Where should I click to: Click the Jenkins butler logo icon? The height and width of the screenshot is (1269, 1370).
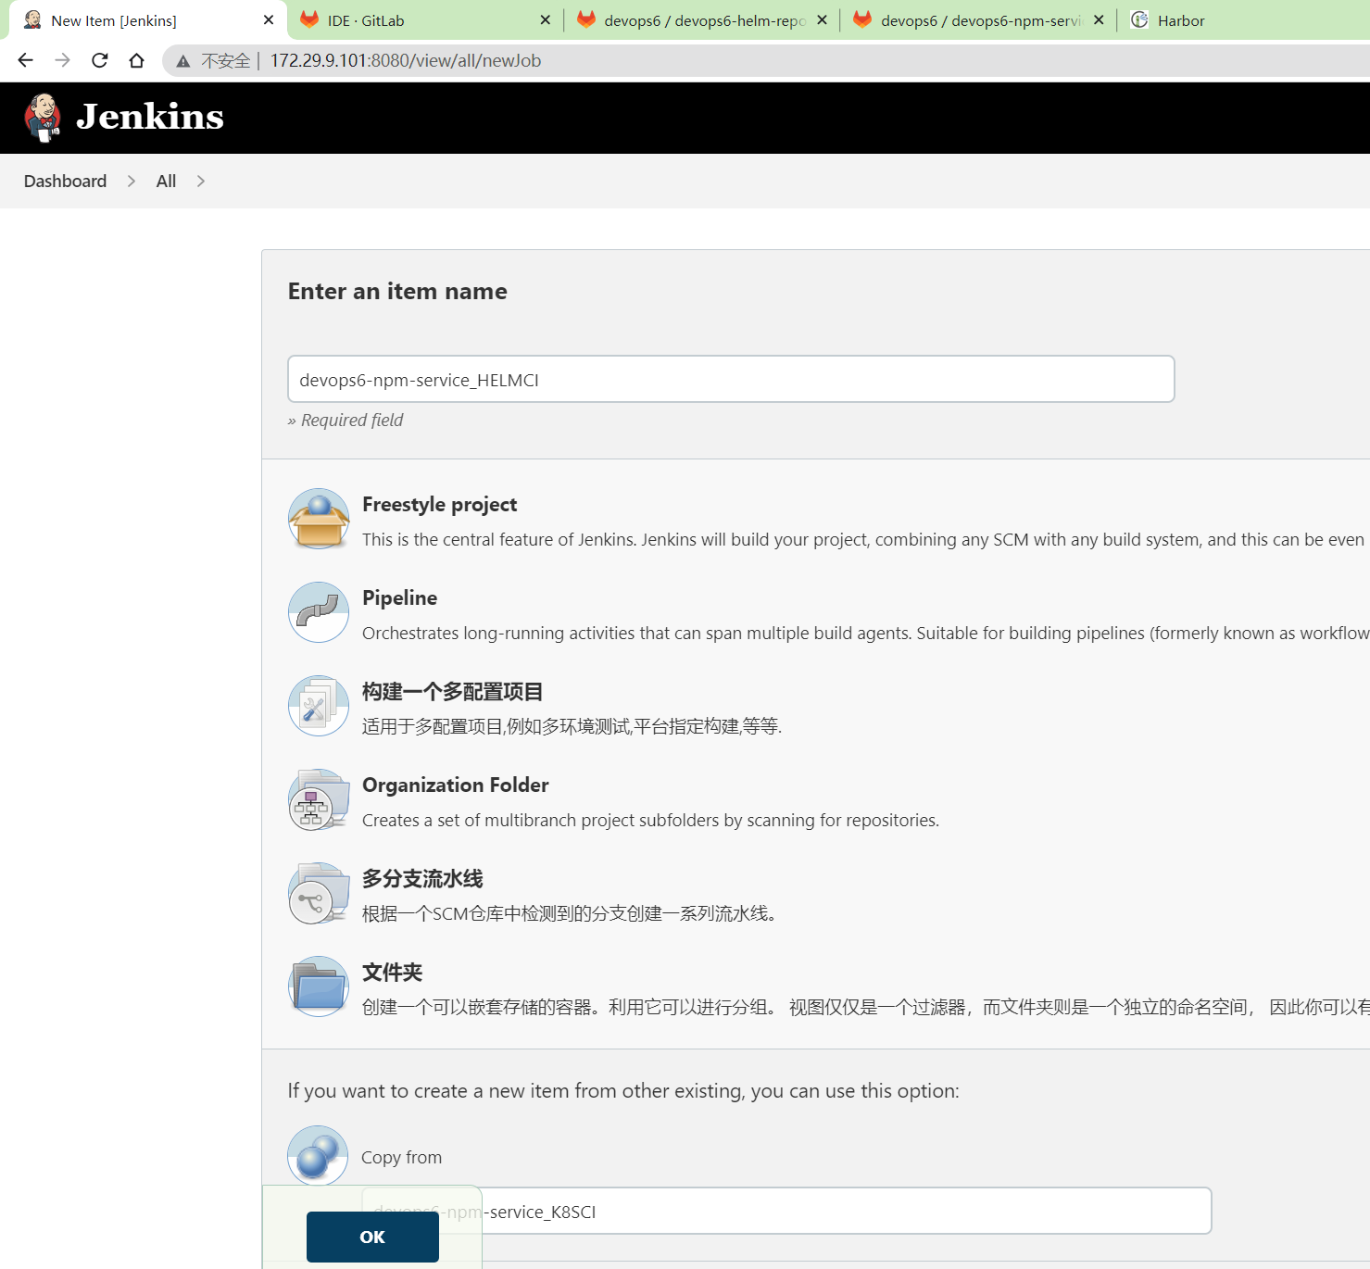pyautogui.click(x=43, y=118)
